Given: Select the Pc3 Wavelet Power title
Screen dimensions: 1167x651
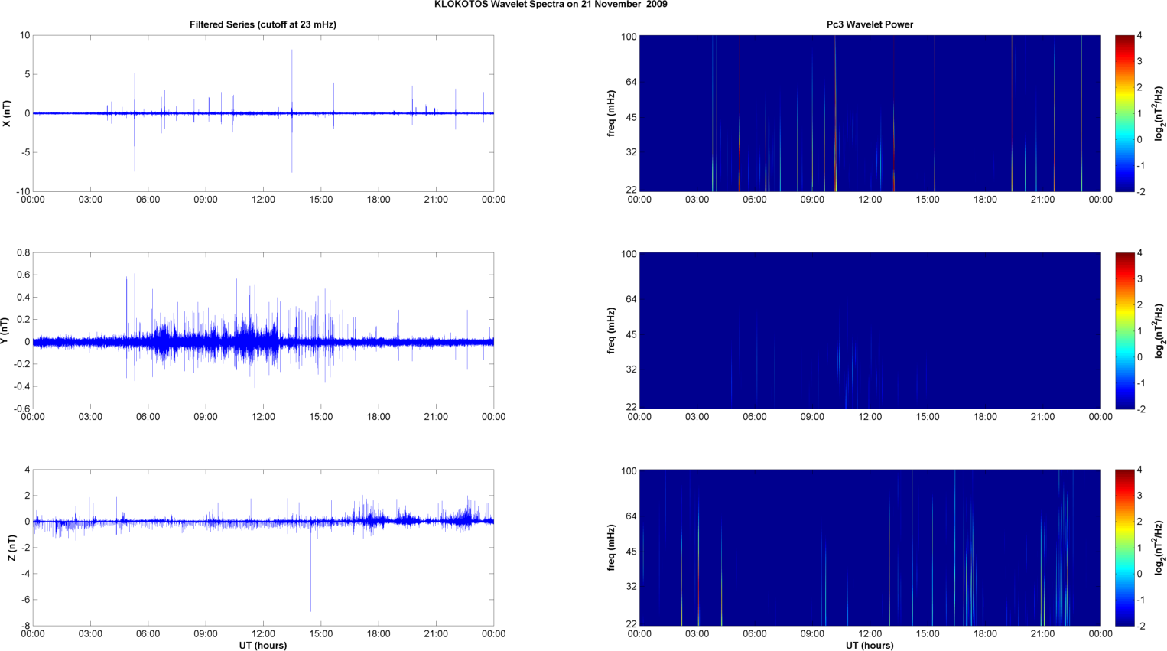Looking at the screenshot, I should [870, 24].
